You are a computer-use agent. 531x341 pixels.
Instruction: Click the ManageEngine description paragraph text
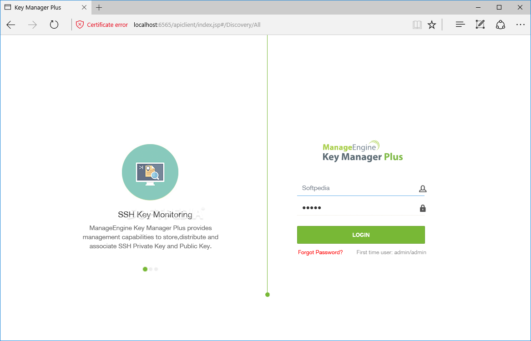click(150, 237)
